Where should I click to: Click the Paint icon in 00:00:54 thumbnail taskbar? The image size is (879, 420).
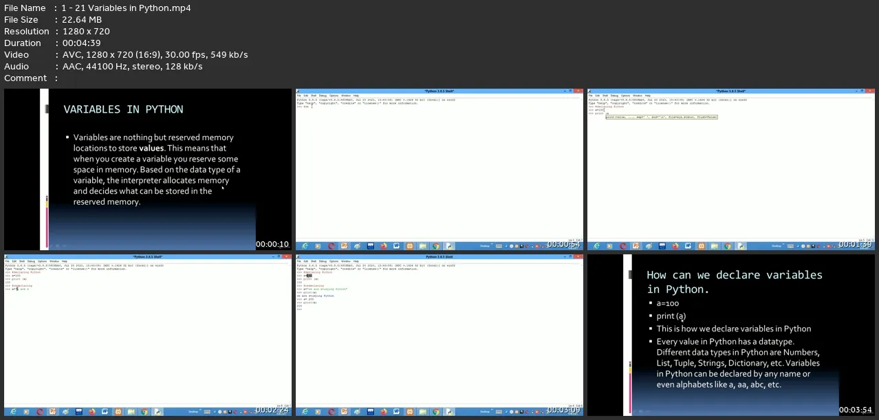tap(357, 246)
